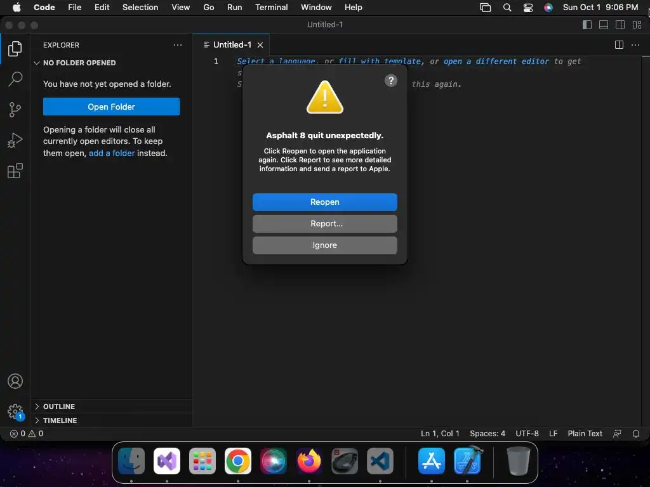Image resolution: width=650 pixels, height=487 pixels.
Task: Open the Edit menu
Action: click(x=102, y=8)
